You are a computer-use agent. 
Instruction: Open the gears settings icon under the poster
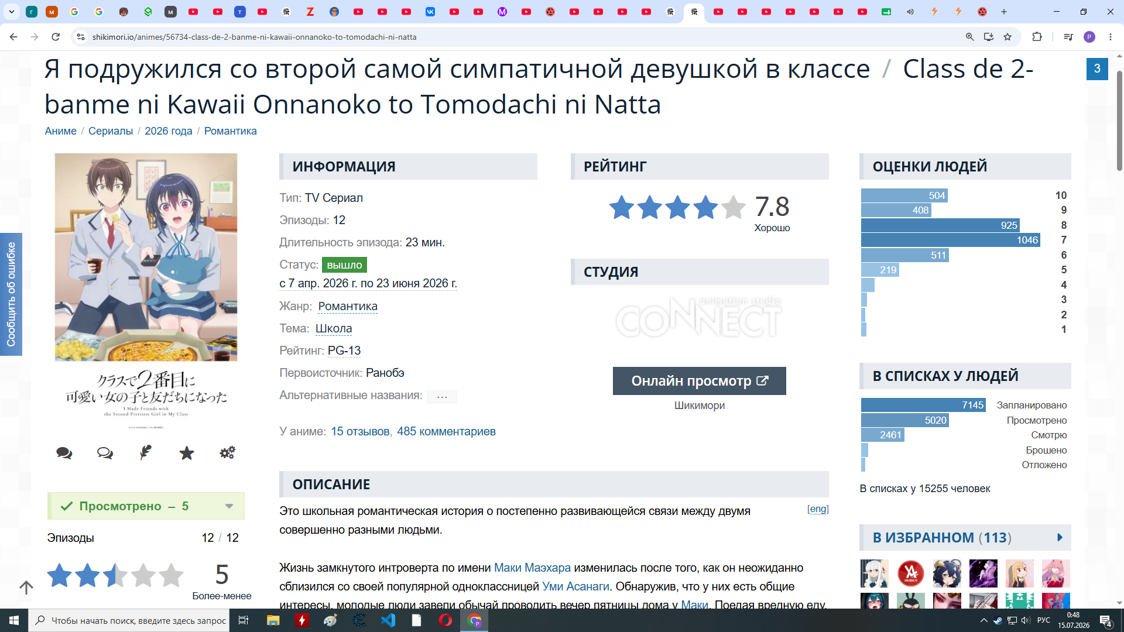227,453
